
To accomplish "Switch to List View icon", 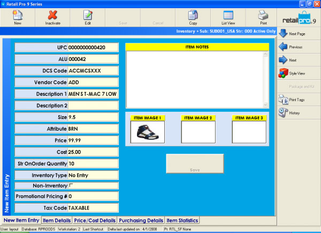I will 228,15.
